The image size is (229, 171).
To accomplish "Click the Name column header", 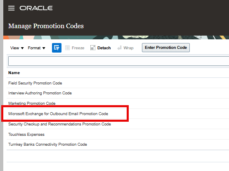I will tap(14, 73).
